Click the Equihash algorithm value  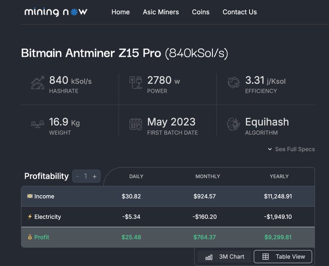coord(267,122)
